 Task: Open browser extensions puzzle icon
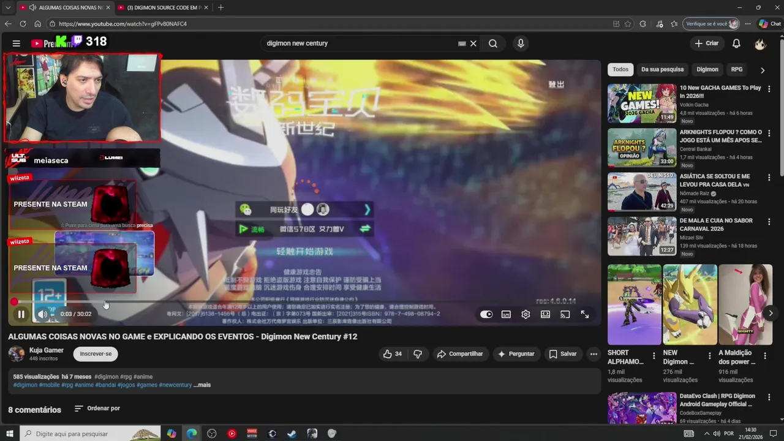(643, 24)
